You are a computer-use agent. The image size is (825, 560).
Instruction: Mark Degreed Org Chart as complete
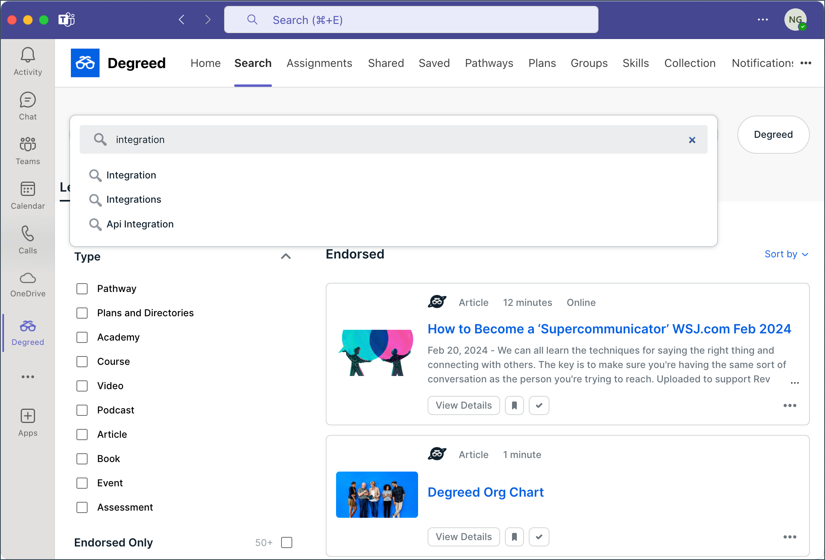tap(539, 537)
